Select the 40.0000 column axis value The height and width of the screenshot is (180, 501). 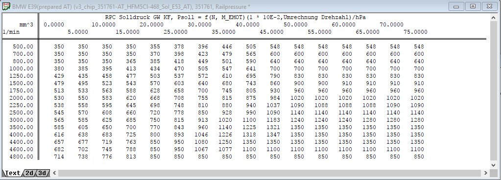(x=247, y=24)
